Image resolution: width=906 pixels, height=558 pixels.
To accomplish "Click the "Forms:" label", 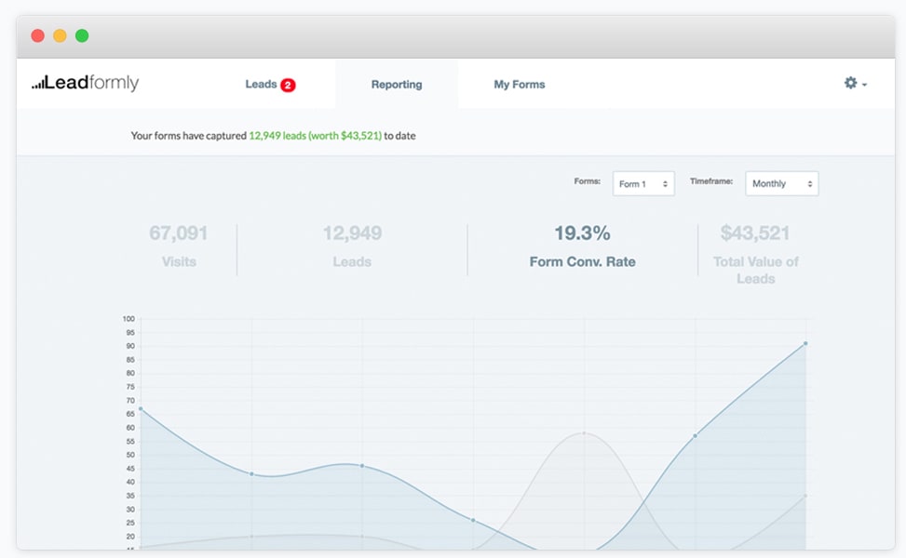I will (587, 181).
